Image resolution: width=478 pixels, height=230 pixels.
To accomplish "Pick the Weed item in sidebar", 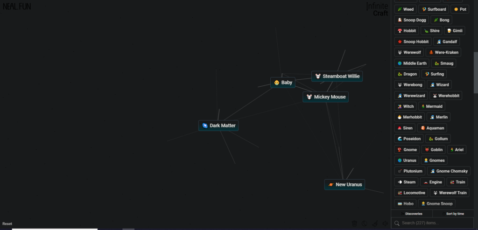I will [x=405, y=9].
